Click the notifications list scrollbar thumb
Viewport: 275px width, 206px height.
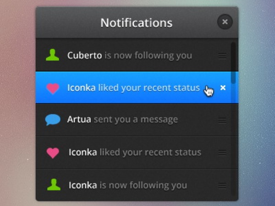click(233, 63)
